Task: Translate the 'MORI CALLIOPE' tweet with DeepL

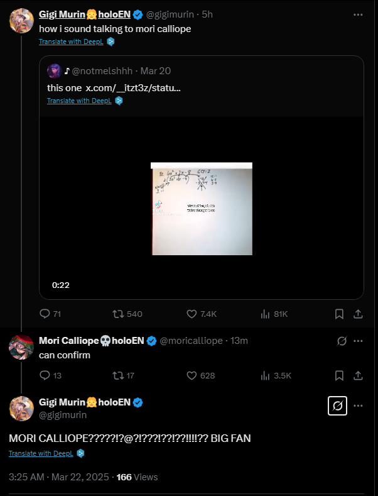Action: (41, 453)
